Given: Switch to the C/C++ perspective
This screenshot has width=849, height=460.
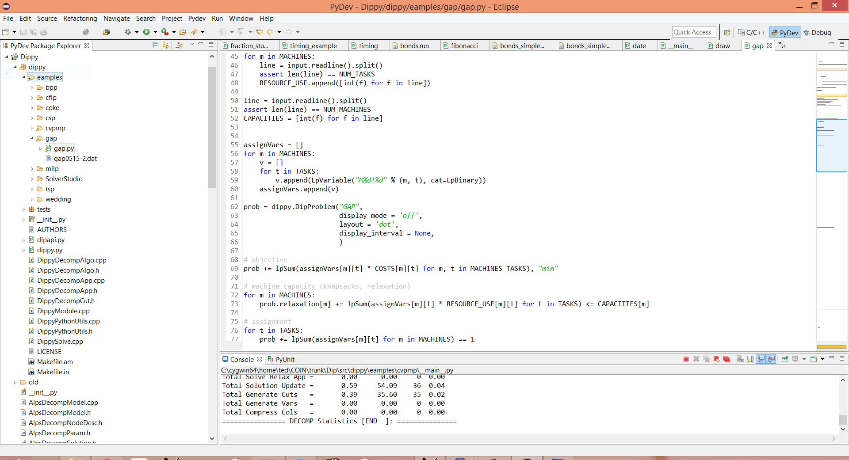Looking at the screenshot, I should 752,33.
